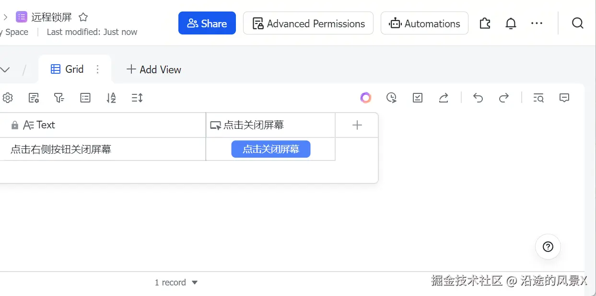Open the sort A-Z icon
Image resolution: width=596 pixels, height=296 pixels.
pyautogui.click(x=111, y=98)
